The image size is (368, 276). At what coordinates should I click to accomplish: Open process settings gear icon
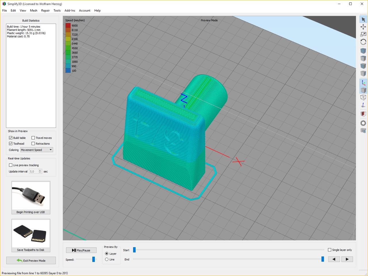click(x=363, y=123)
